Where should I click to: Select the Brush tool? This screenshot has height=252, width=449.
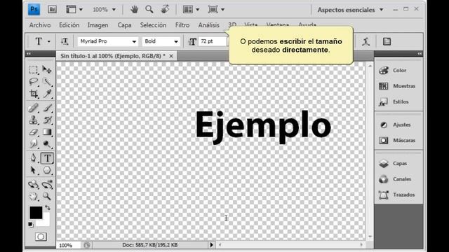(47, 108)
